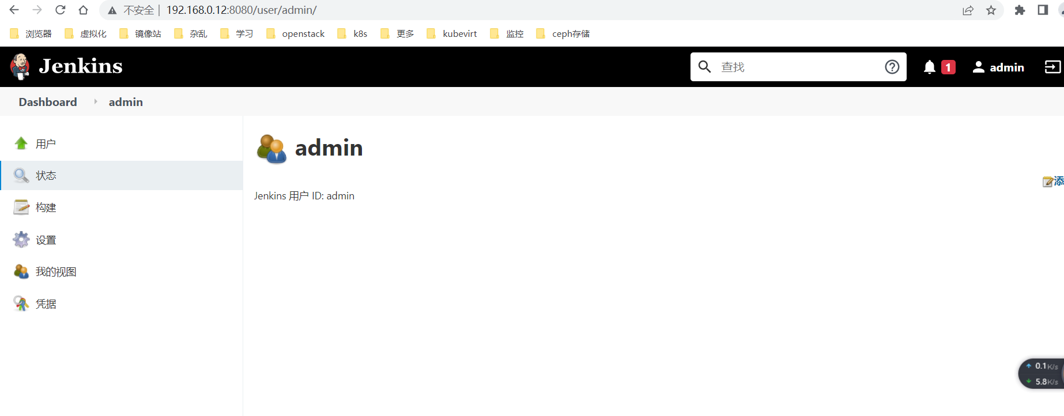Click the Jenkins butler logo icon
Viewport: 1064px width, 416px height.
click(x=20, y=67)
